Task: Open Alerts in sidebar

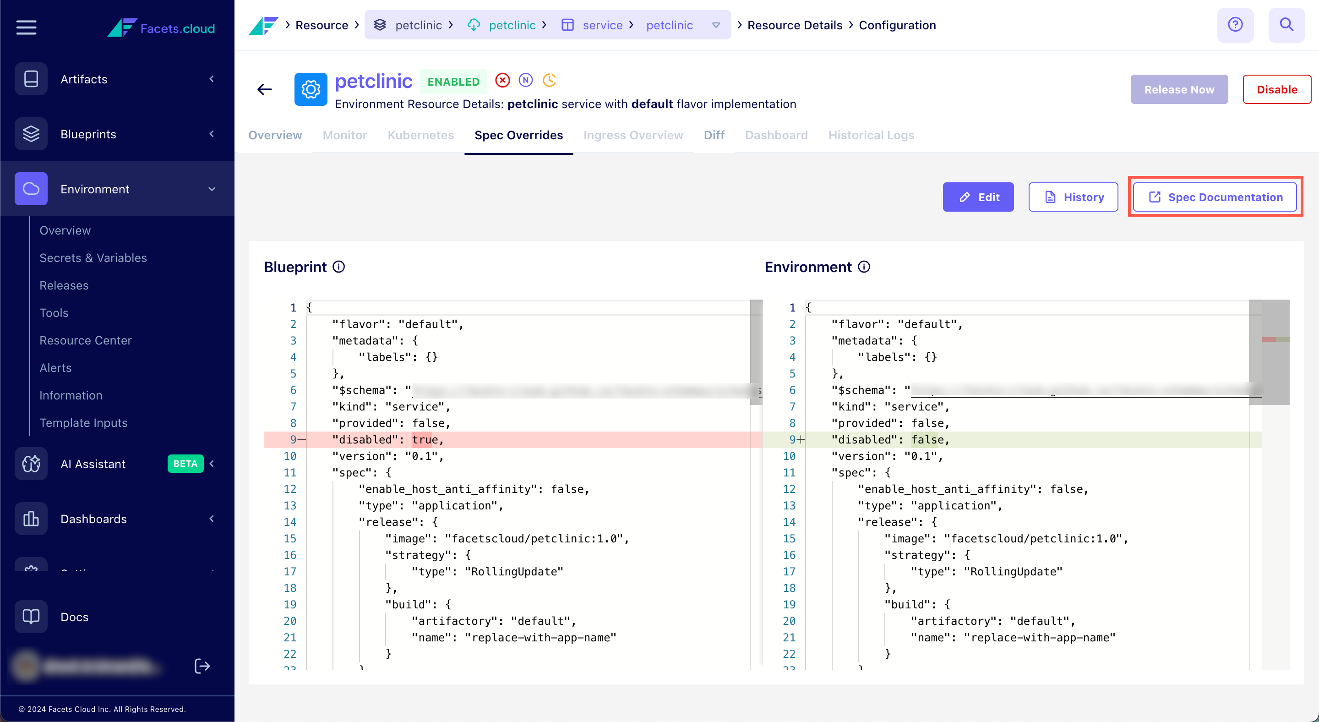Action: (55, 368)
